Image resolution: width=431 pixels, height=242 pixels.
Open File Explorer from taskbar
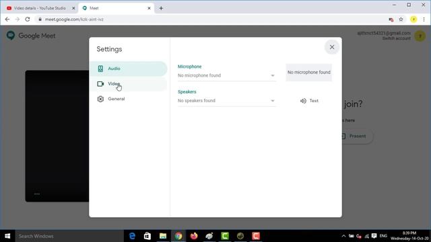click(x=163, y=236)
